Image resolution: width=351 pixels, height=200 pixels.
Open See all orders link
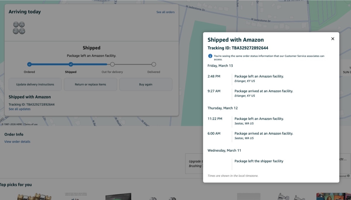(166, 12)
